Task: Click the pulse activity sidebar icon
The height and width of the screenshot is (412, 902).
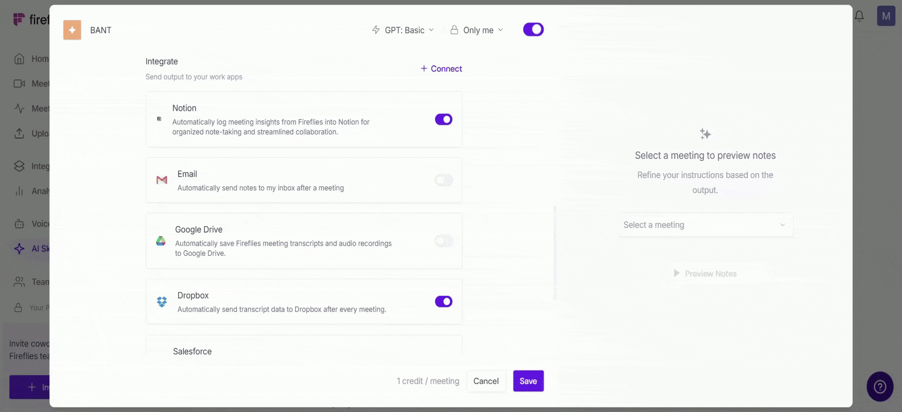Action: tap(19, 108)
